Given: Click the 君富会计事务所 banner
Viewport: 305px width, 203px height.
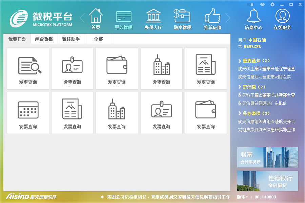Looking at the screenshot, I should point(268,157).
